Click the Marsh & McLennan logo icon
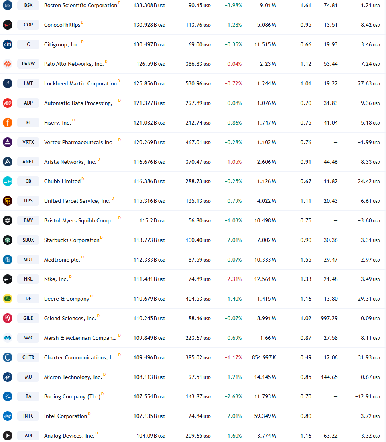 8,338
